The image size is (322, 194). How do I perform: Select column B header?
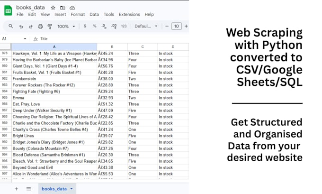pos(112,47)
